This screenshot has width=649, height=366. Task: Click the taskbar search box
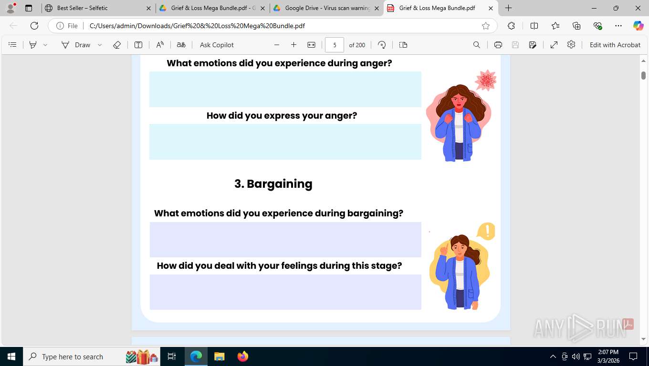tap(92, 356)
